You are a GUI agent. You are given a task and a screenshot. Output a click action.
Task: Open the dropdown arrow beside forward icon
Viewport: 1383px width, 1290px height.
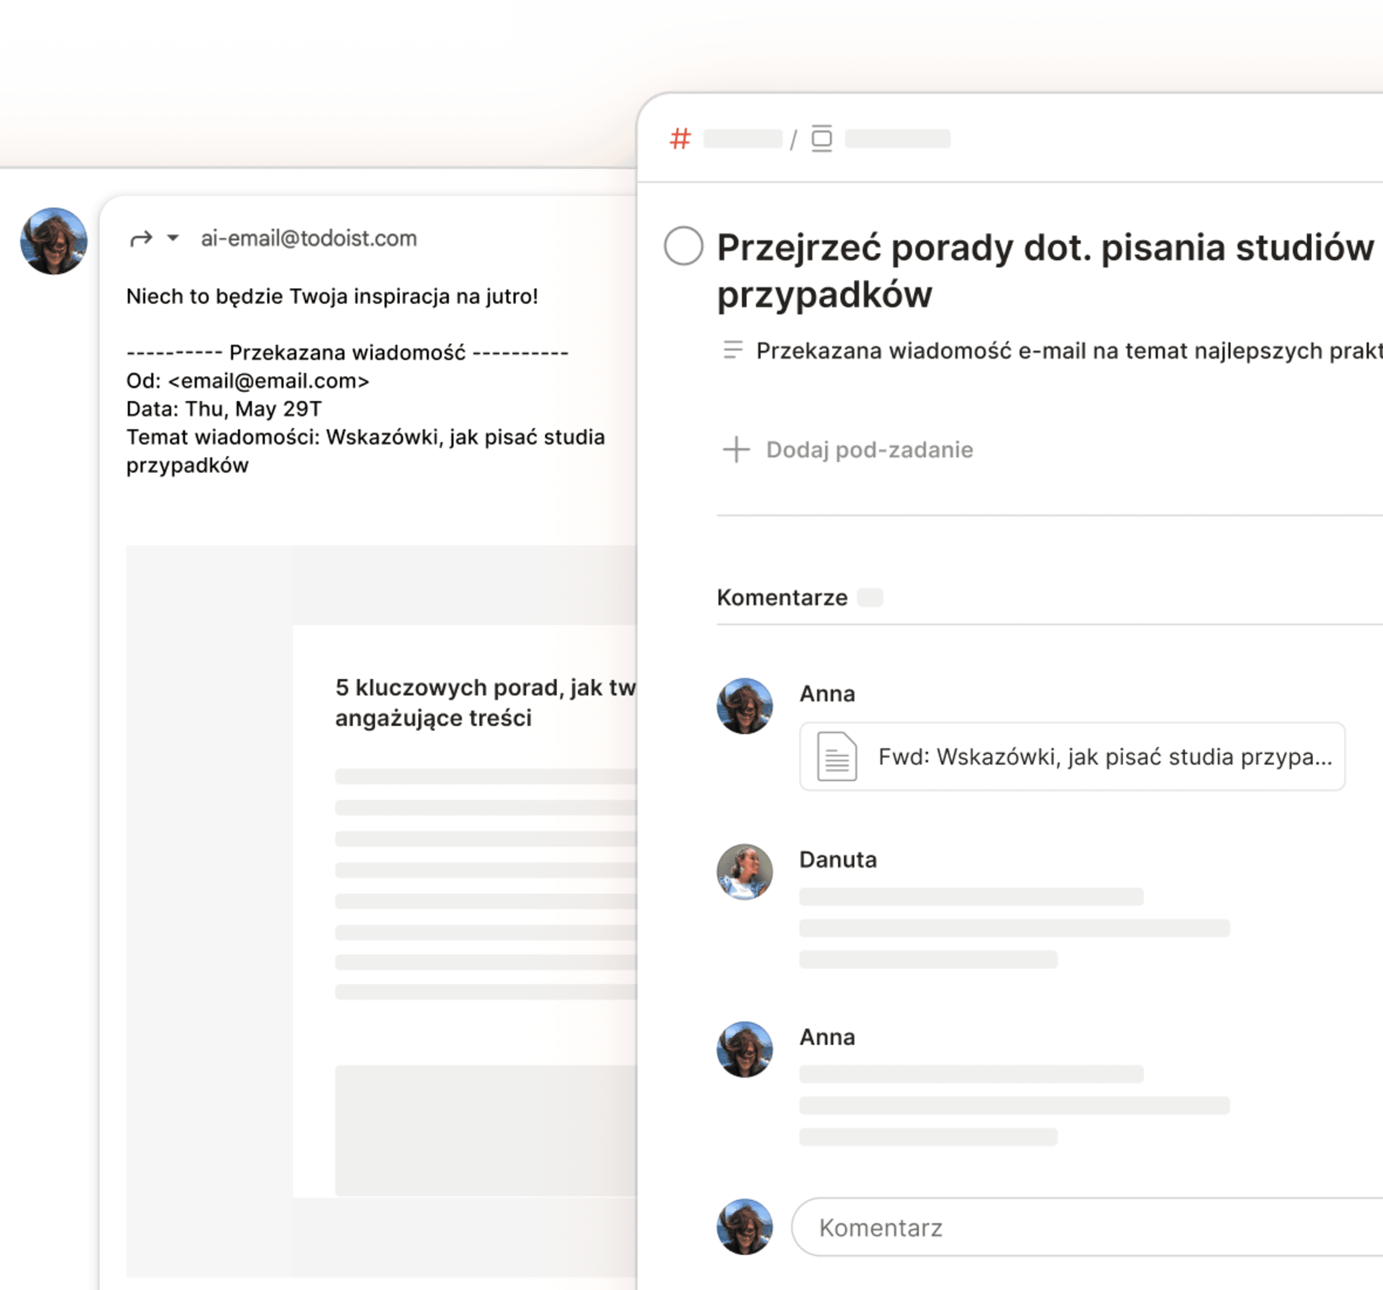(173, 238)
